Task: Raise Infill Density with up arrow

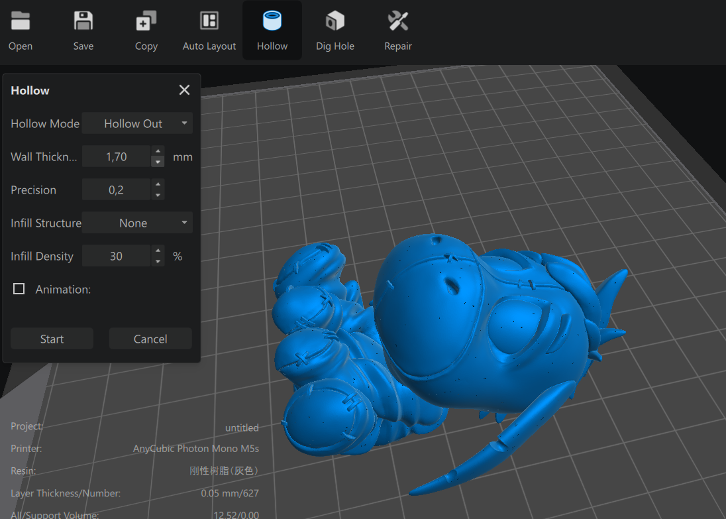Action: pyautogui.click(x=158, y=251)
